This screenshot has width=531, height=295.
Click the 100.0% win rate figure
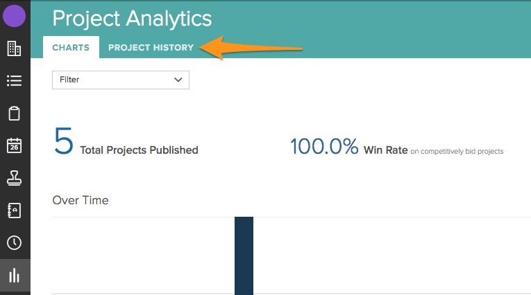click(324, 147)
